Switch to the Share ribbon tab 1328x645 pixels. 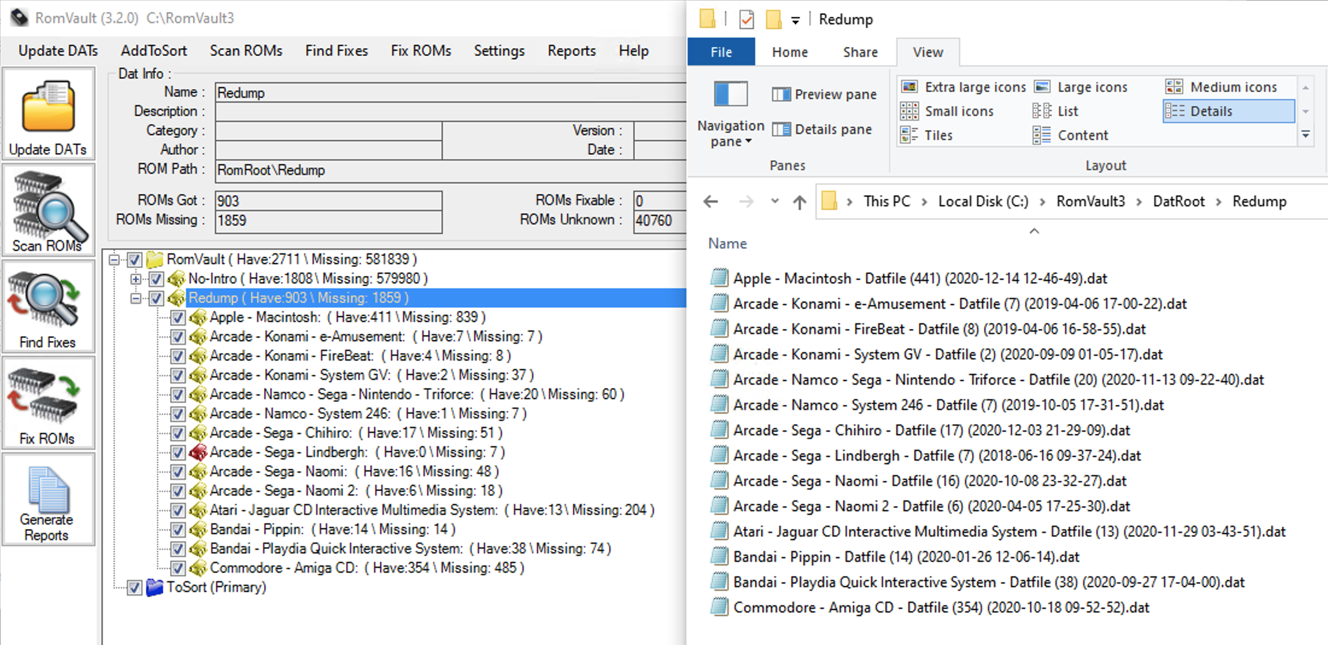[x=860, y=52]
